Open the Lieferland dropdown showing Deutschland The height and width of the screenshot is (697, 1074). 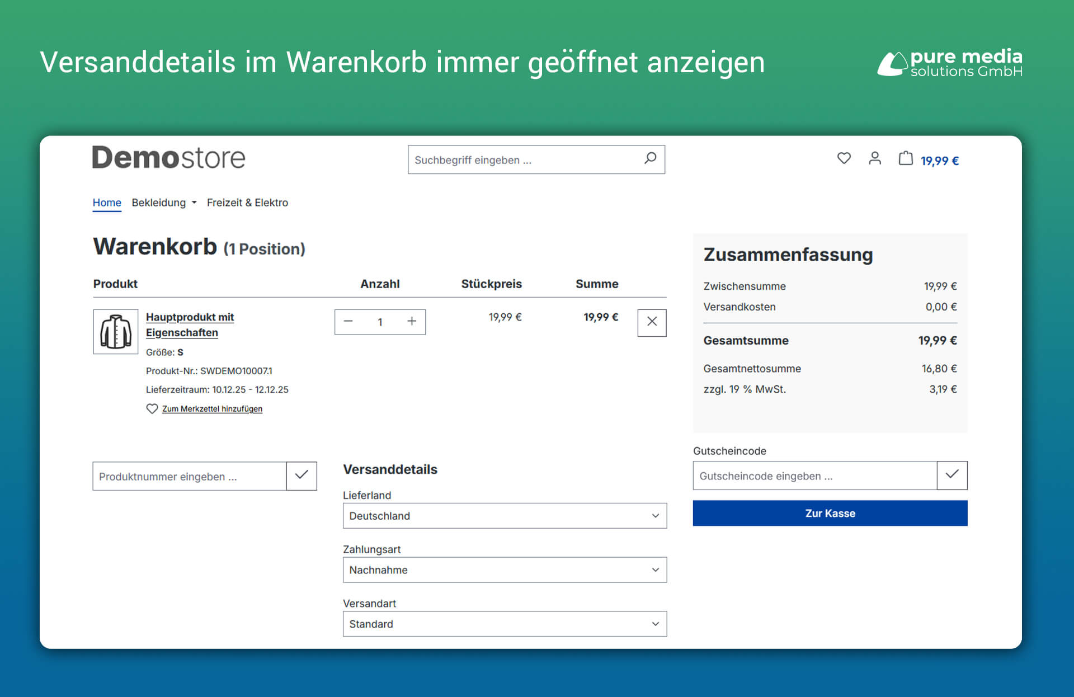(504, 516)
